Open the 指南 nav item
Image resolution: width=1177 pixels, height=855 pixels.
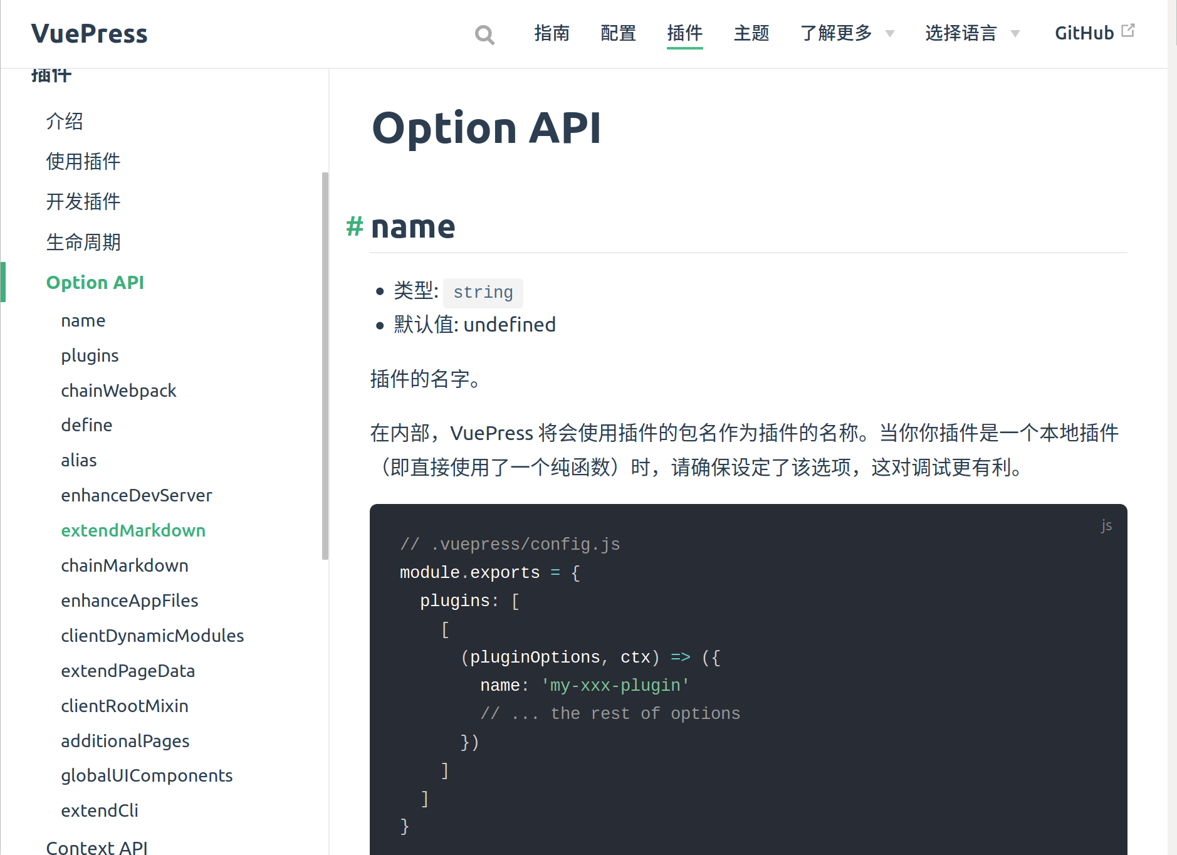pos(552,33)
